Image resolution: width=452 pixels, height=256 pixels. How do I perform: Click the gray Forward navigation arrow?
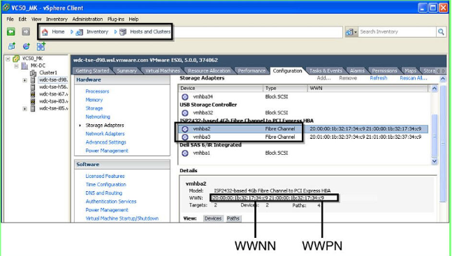[26, 31]
